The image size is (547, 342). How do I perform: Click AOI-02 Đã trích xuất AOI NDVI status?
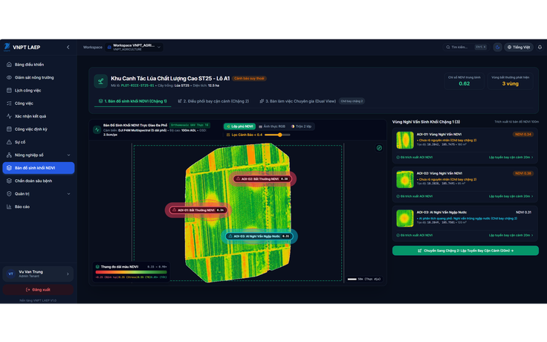coord(415,196)
